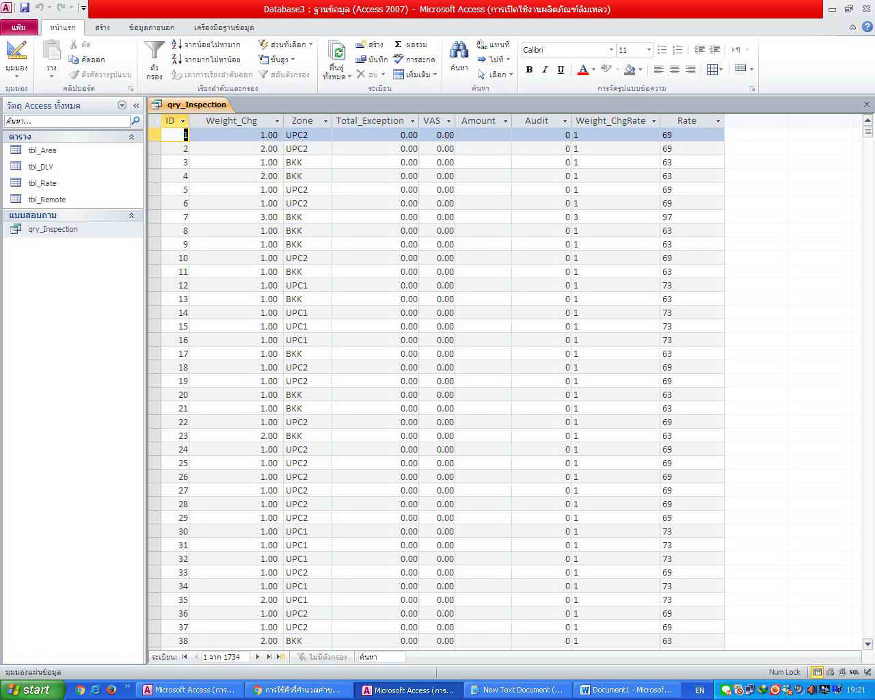
Task: Click the Save record (บันทึก) icon
Action: click(361, 59)
